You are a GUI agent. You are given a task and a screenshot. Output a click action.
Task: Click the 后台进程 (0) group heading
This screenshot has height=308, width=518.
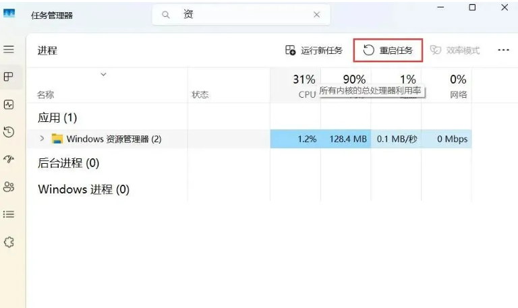coord(68,163)
